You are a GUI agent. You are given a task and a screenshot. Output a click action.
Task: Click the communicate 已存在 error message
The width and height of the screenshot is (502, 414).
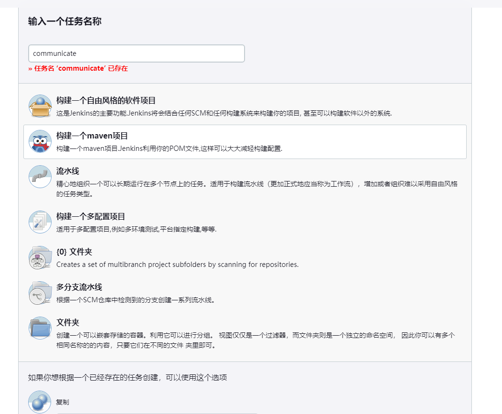tap(78, 69)
